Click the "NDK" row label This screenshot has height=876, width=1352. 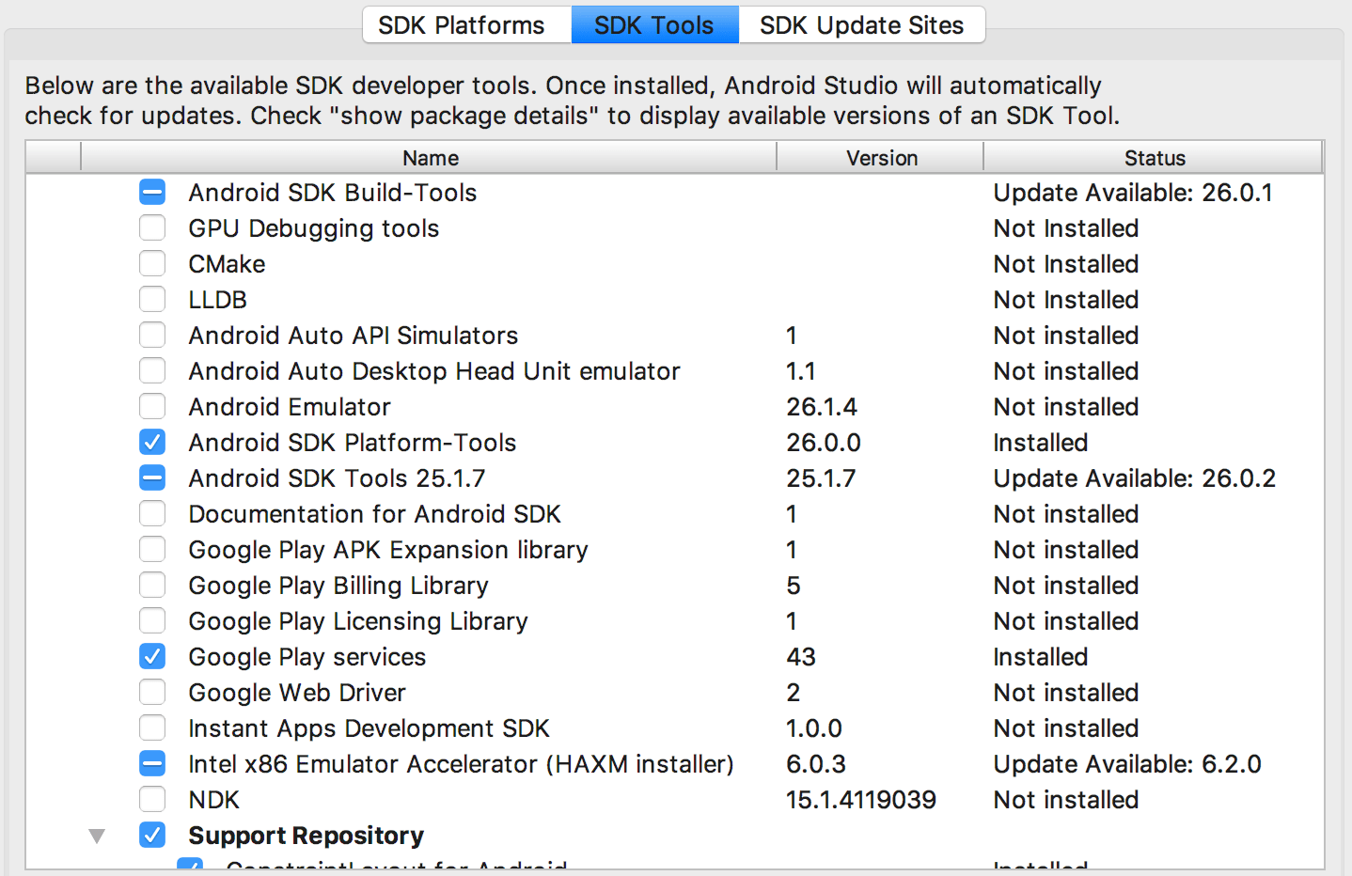214,800
